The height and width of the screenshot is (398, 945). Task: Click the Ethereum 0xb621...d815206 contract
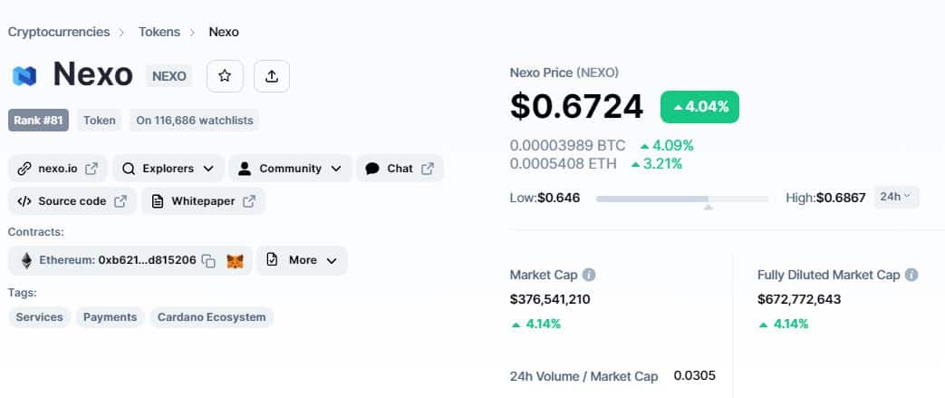130,260
